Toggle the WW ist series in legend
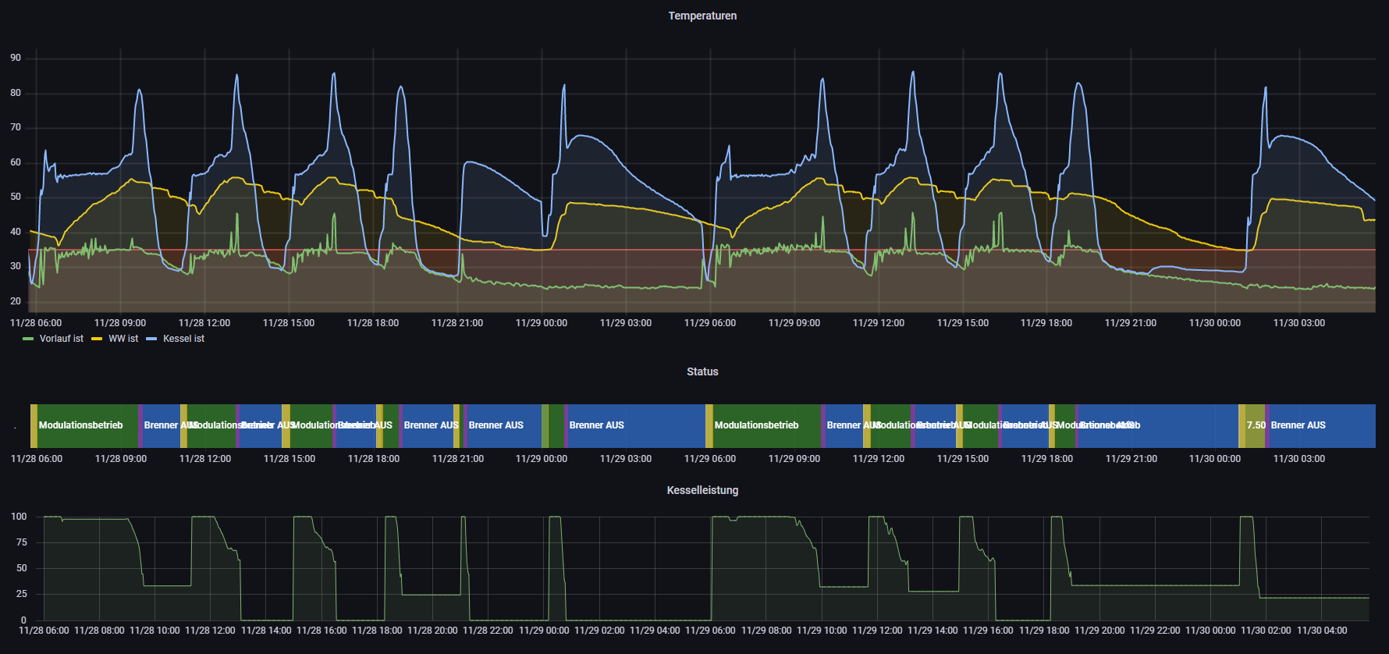 click(x=123, y=339)
